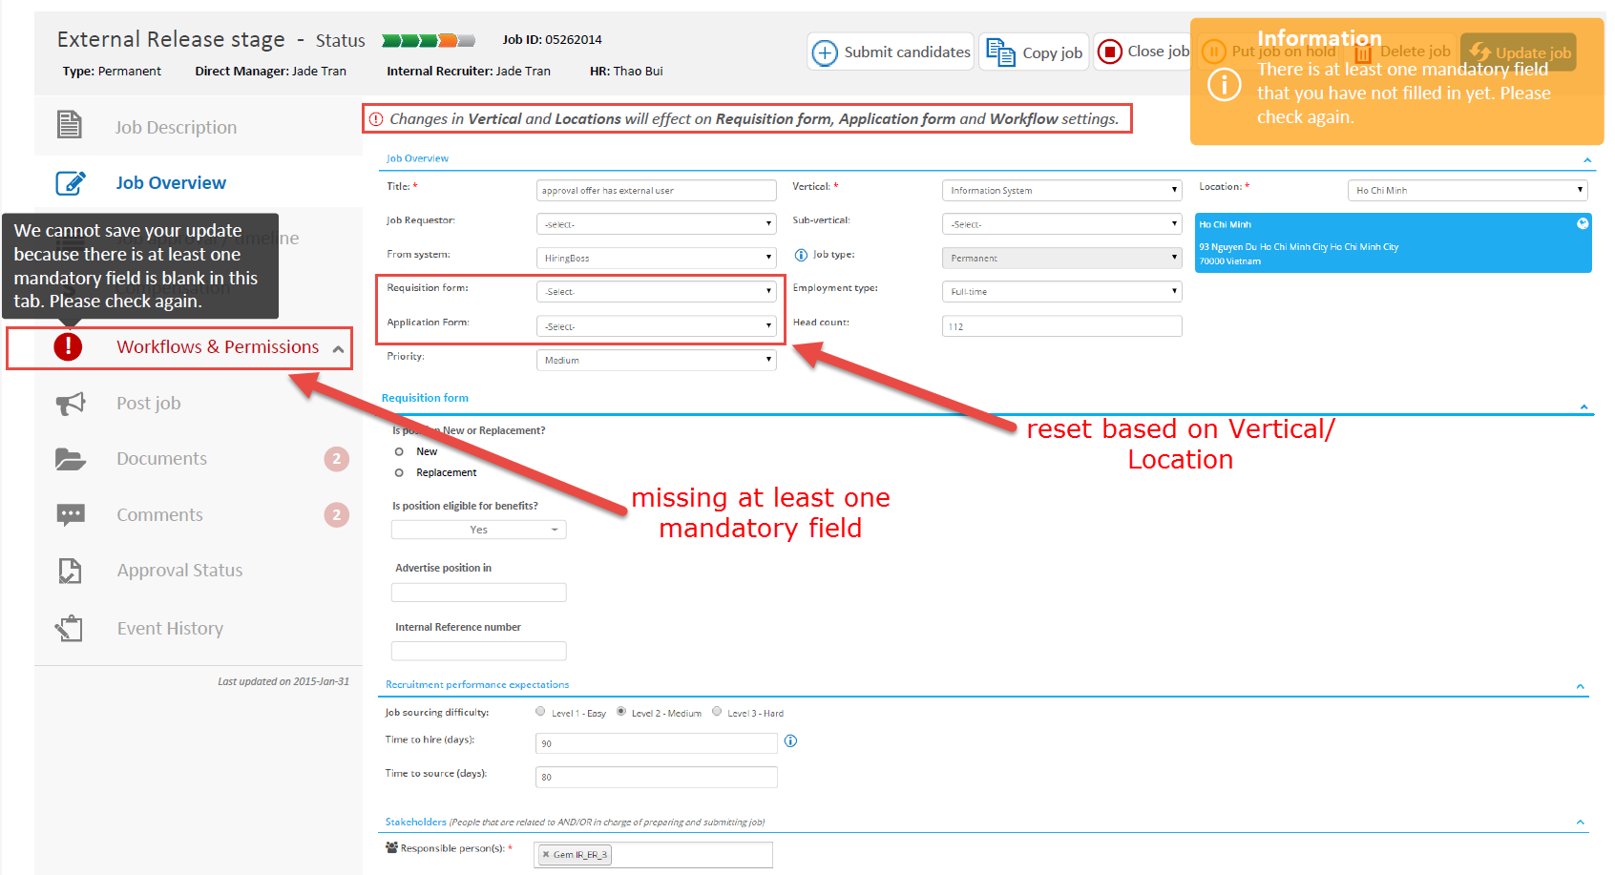Click the Put job on hold button

pyautogui.click(x=1269, y=52)
